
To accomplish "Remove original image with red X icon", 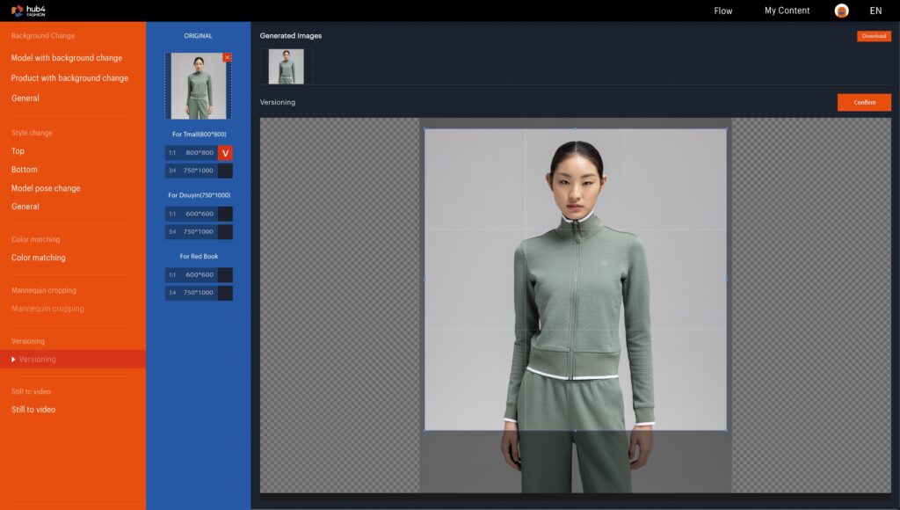I will [228, 57].
